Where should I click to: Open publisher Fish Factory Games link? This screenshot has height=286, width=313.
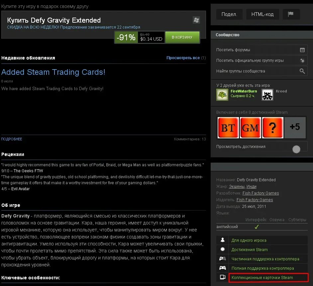click(255, 200)
